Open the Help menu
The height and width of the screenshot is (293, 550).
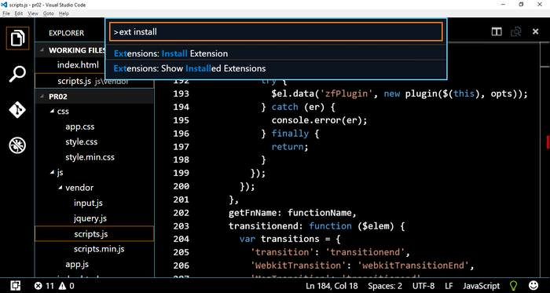coord(64,13)
